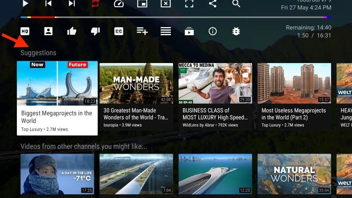Image resolution: width=352 pixels, height=198 pixels.
Task: Open the 7:04 underwater tunnel thumbnail
Action: [x=136, y=174]
